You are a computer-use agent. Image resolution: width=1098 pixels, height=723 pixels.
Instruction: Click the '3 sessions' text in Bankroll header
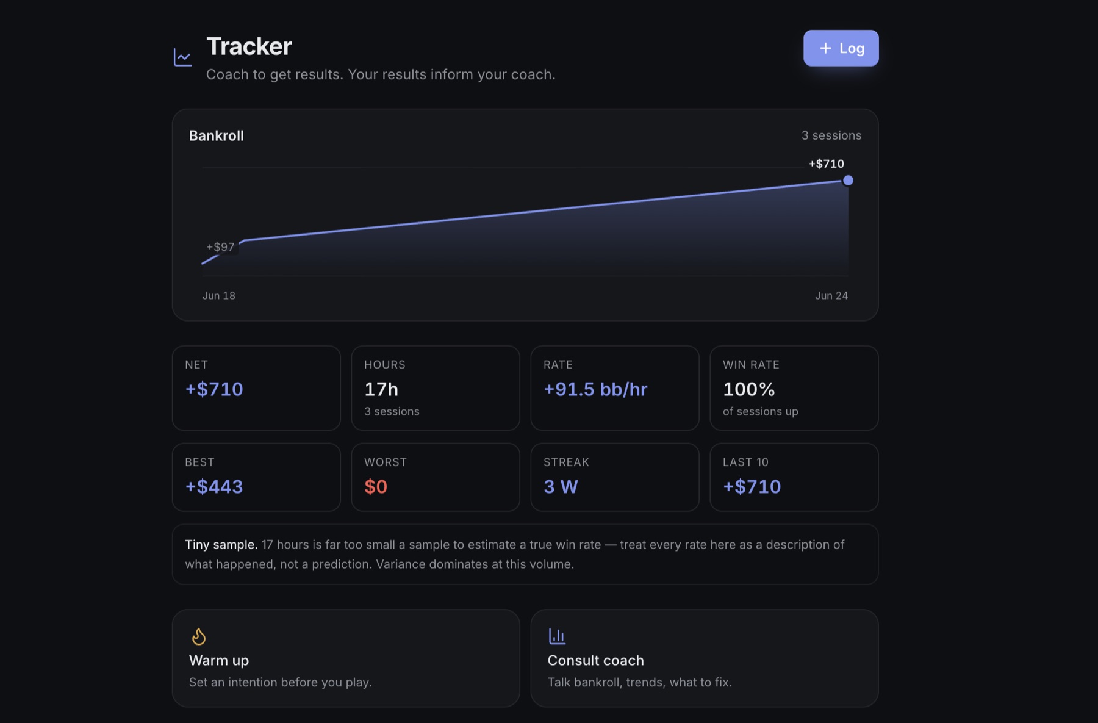831,135
